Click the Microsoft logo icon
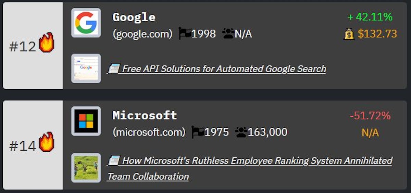Viewport: 411px width, 193px height. pos(86,121)
